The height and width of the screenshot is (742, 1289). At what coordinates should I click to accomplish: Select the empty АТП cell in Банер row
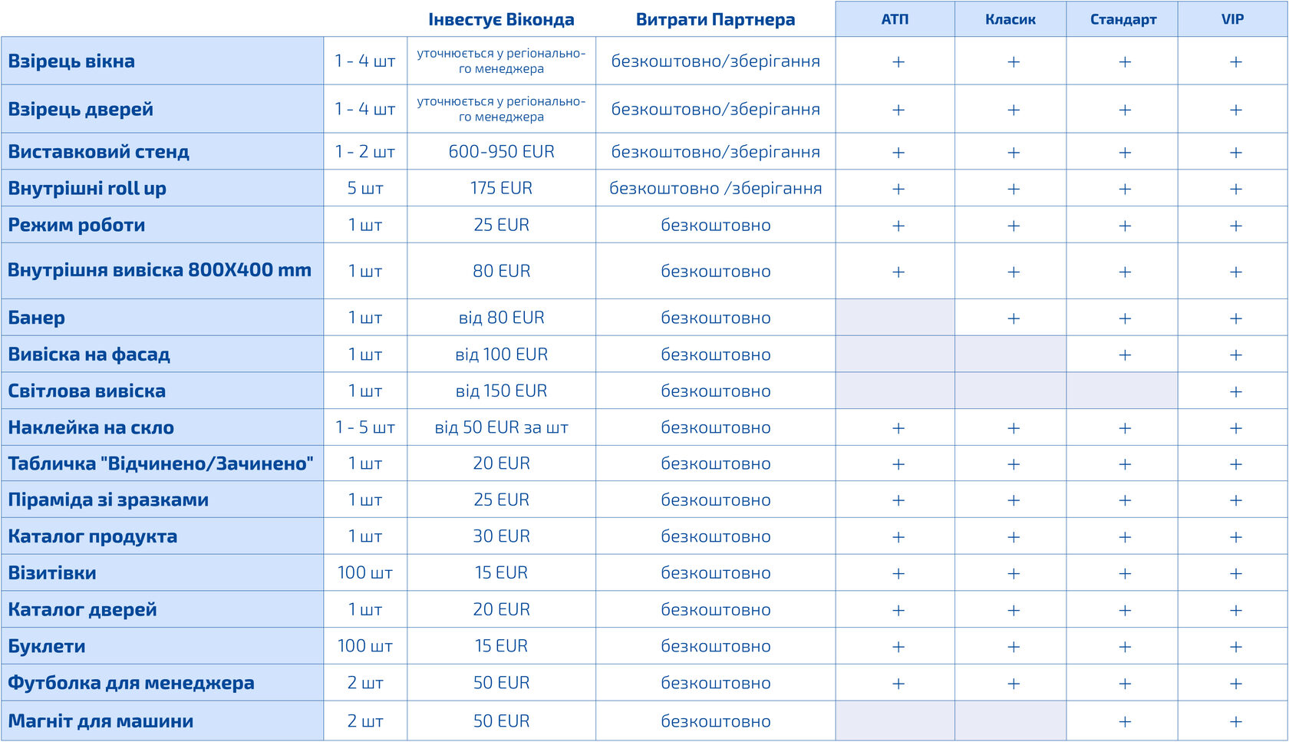coord(895,318)
